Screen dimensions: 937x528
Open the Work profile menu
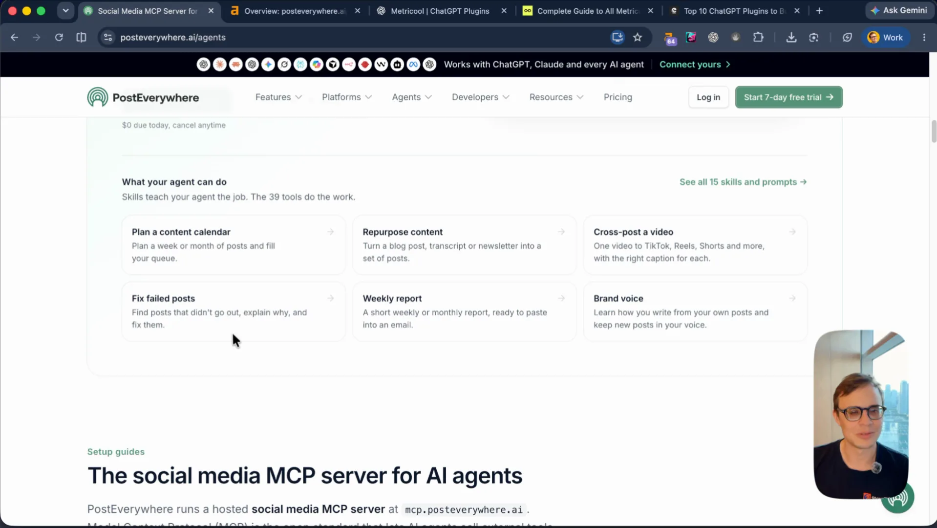tap(886, 37)
